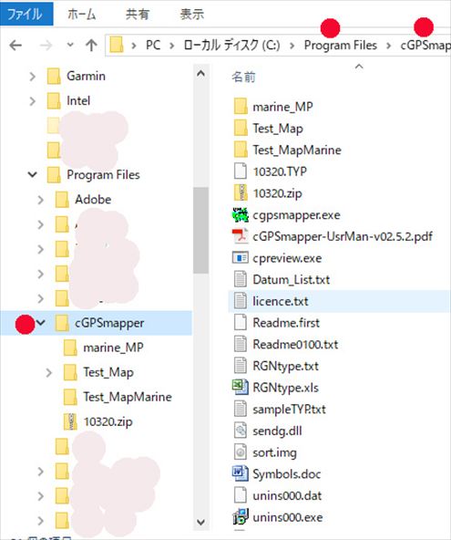The image size is (451, 540).
Task: Select the Adobe folder in tree
Action: [x=93, y=200]
